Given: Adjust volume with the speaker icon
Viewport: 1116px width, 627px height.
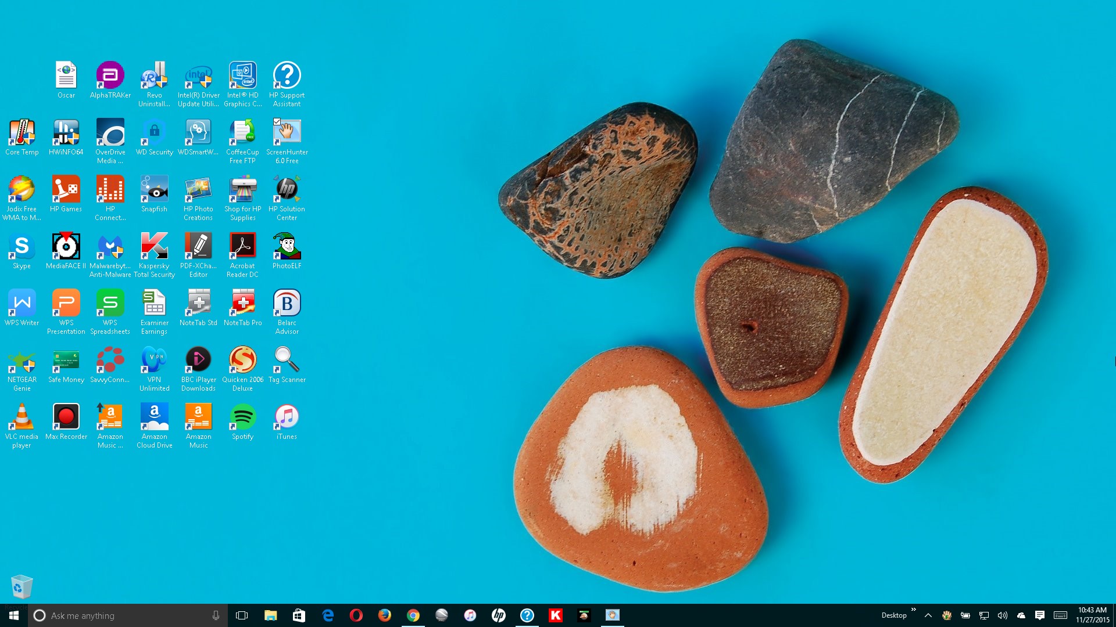Looking at the screenshot, I should [1002, 615].
